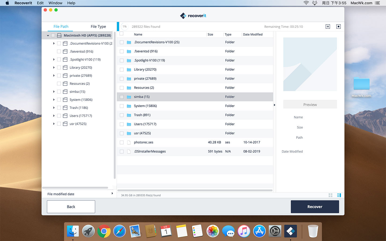Click the Macintosh HD drive icon
Screen dimensions: 386x241
pos(59,35)
